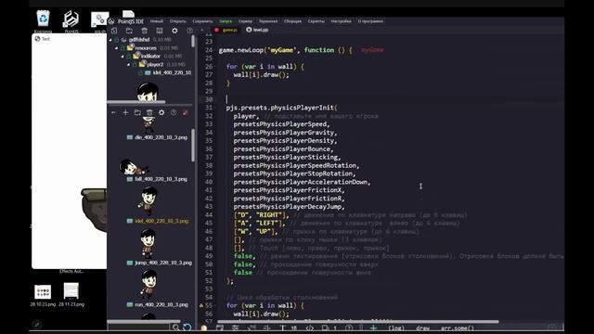Focus the resource search input field
The width and height of the screenshot is (594, 334).
[x=138, y=328]
